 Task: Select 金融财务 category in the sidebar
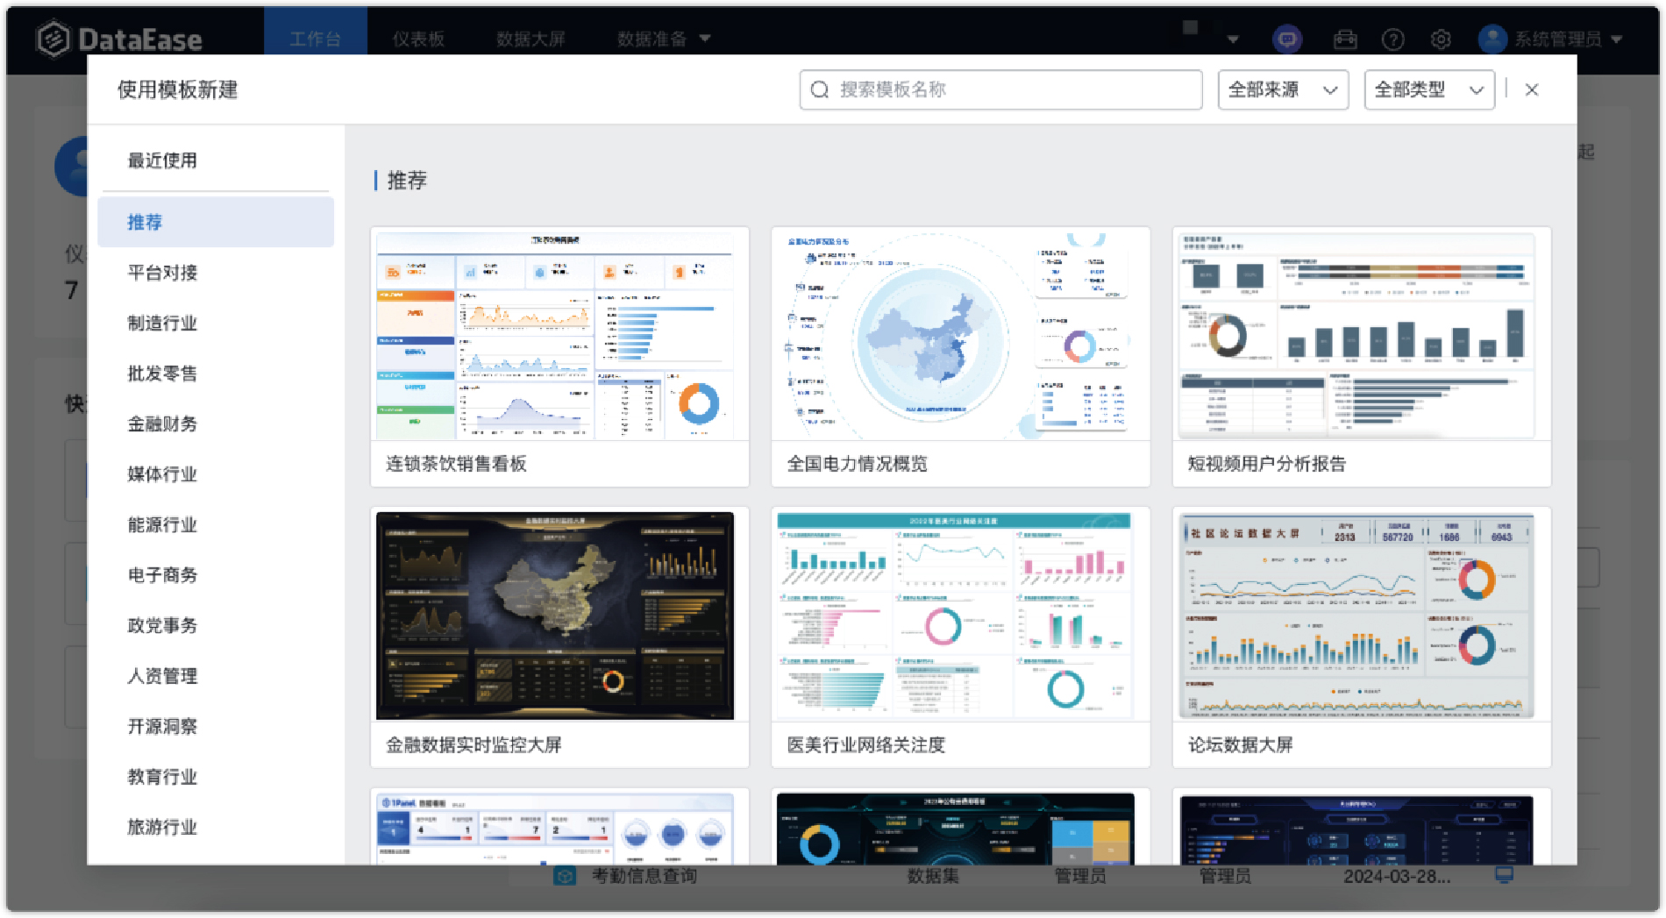(x=162, y=424)
